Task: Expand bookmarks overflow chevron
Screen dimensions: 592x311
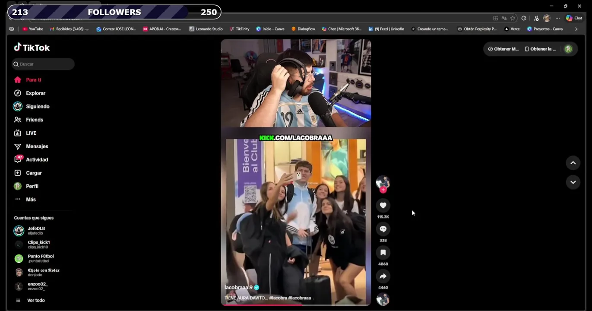Action: click(576, 29)
